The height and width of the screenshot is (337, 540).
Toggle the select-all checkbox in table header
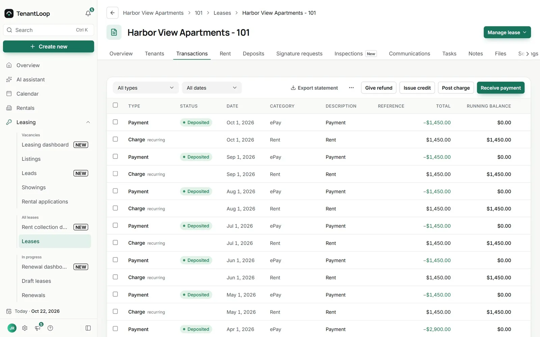tap(115, 105)
